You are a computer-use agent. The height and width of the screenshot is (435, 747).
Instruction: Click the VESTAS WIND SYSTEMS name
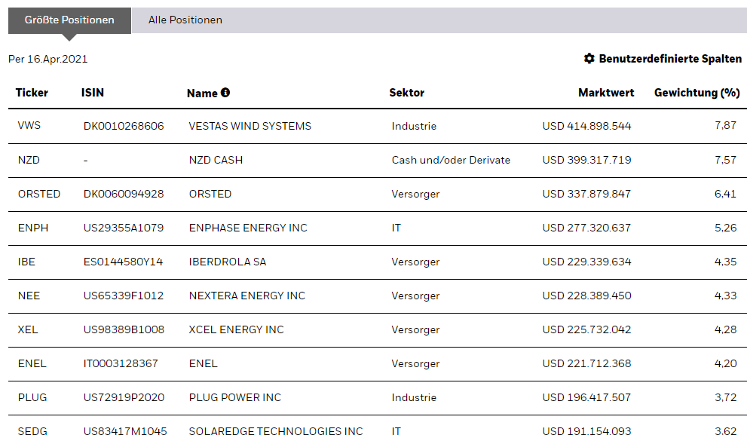click(250, 126)
